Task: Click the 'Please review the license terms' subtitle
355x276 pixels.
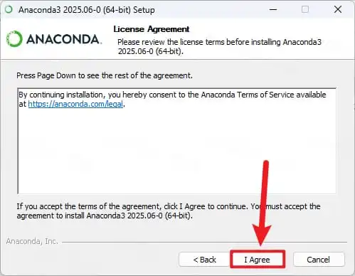Action: click(219, 46)
